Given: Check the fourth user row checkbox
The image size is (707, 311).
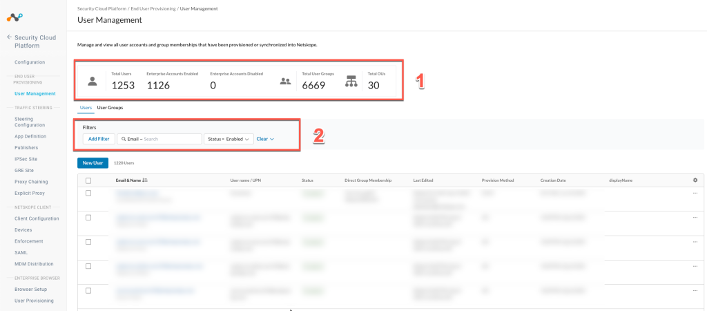Looking at the screenshot, I should coord(88,266).
